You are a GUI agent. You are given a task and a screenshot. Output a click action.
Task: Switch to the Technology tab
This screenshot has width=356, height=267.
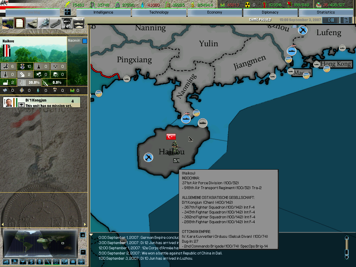[159, 13]
